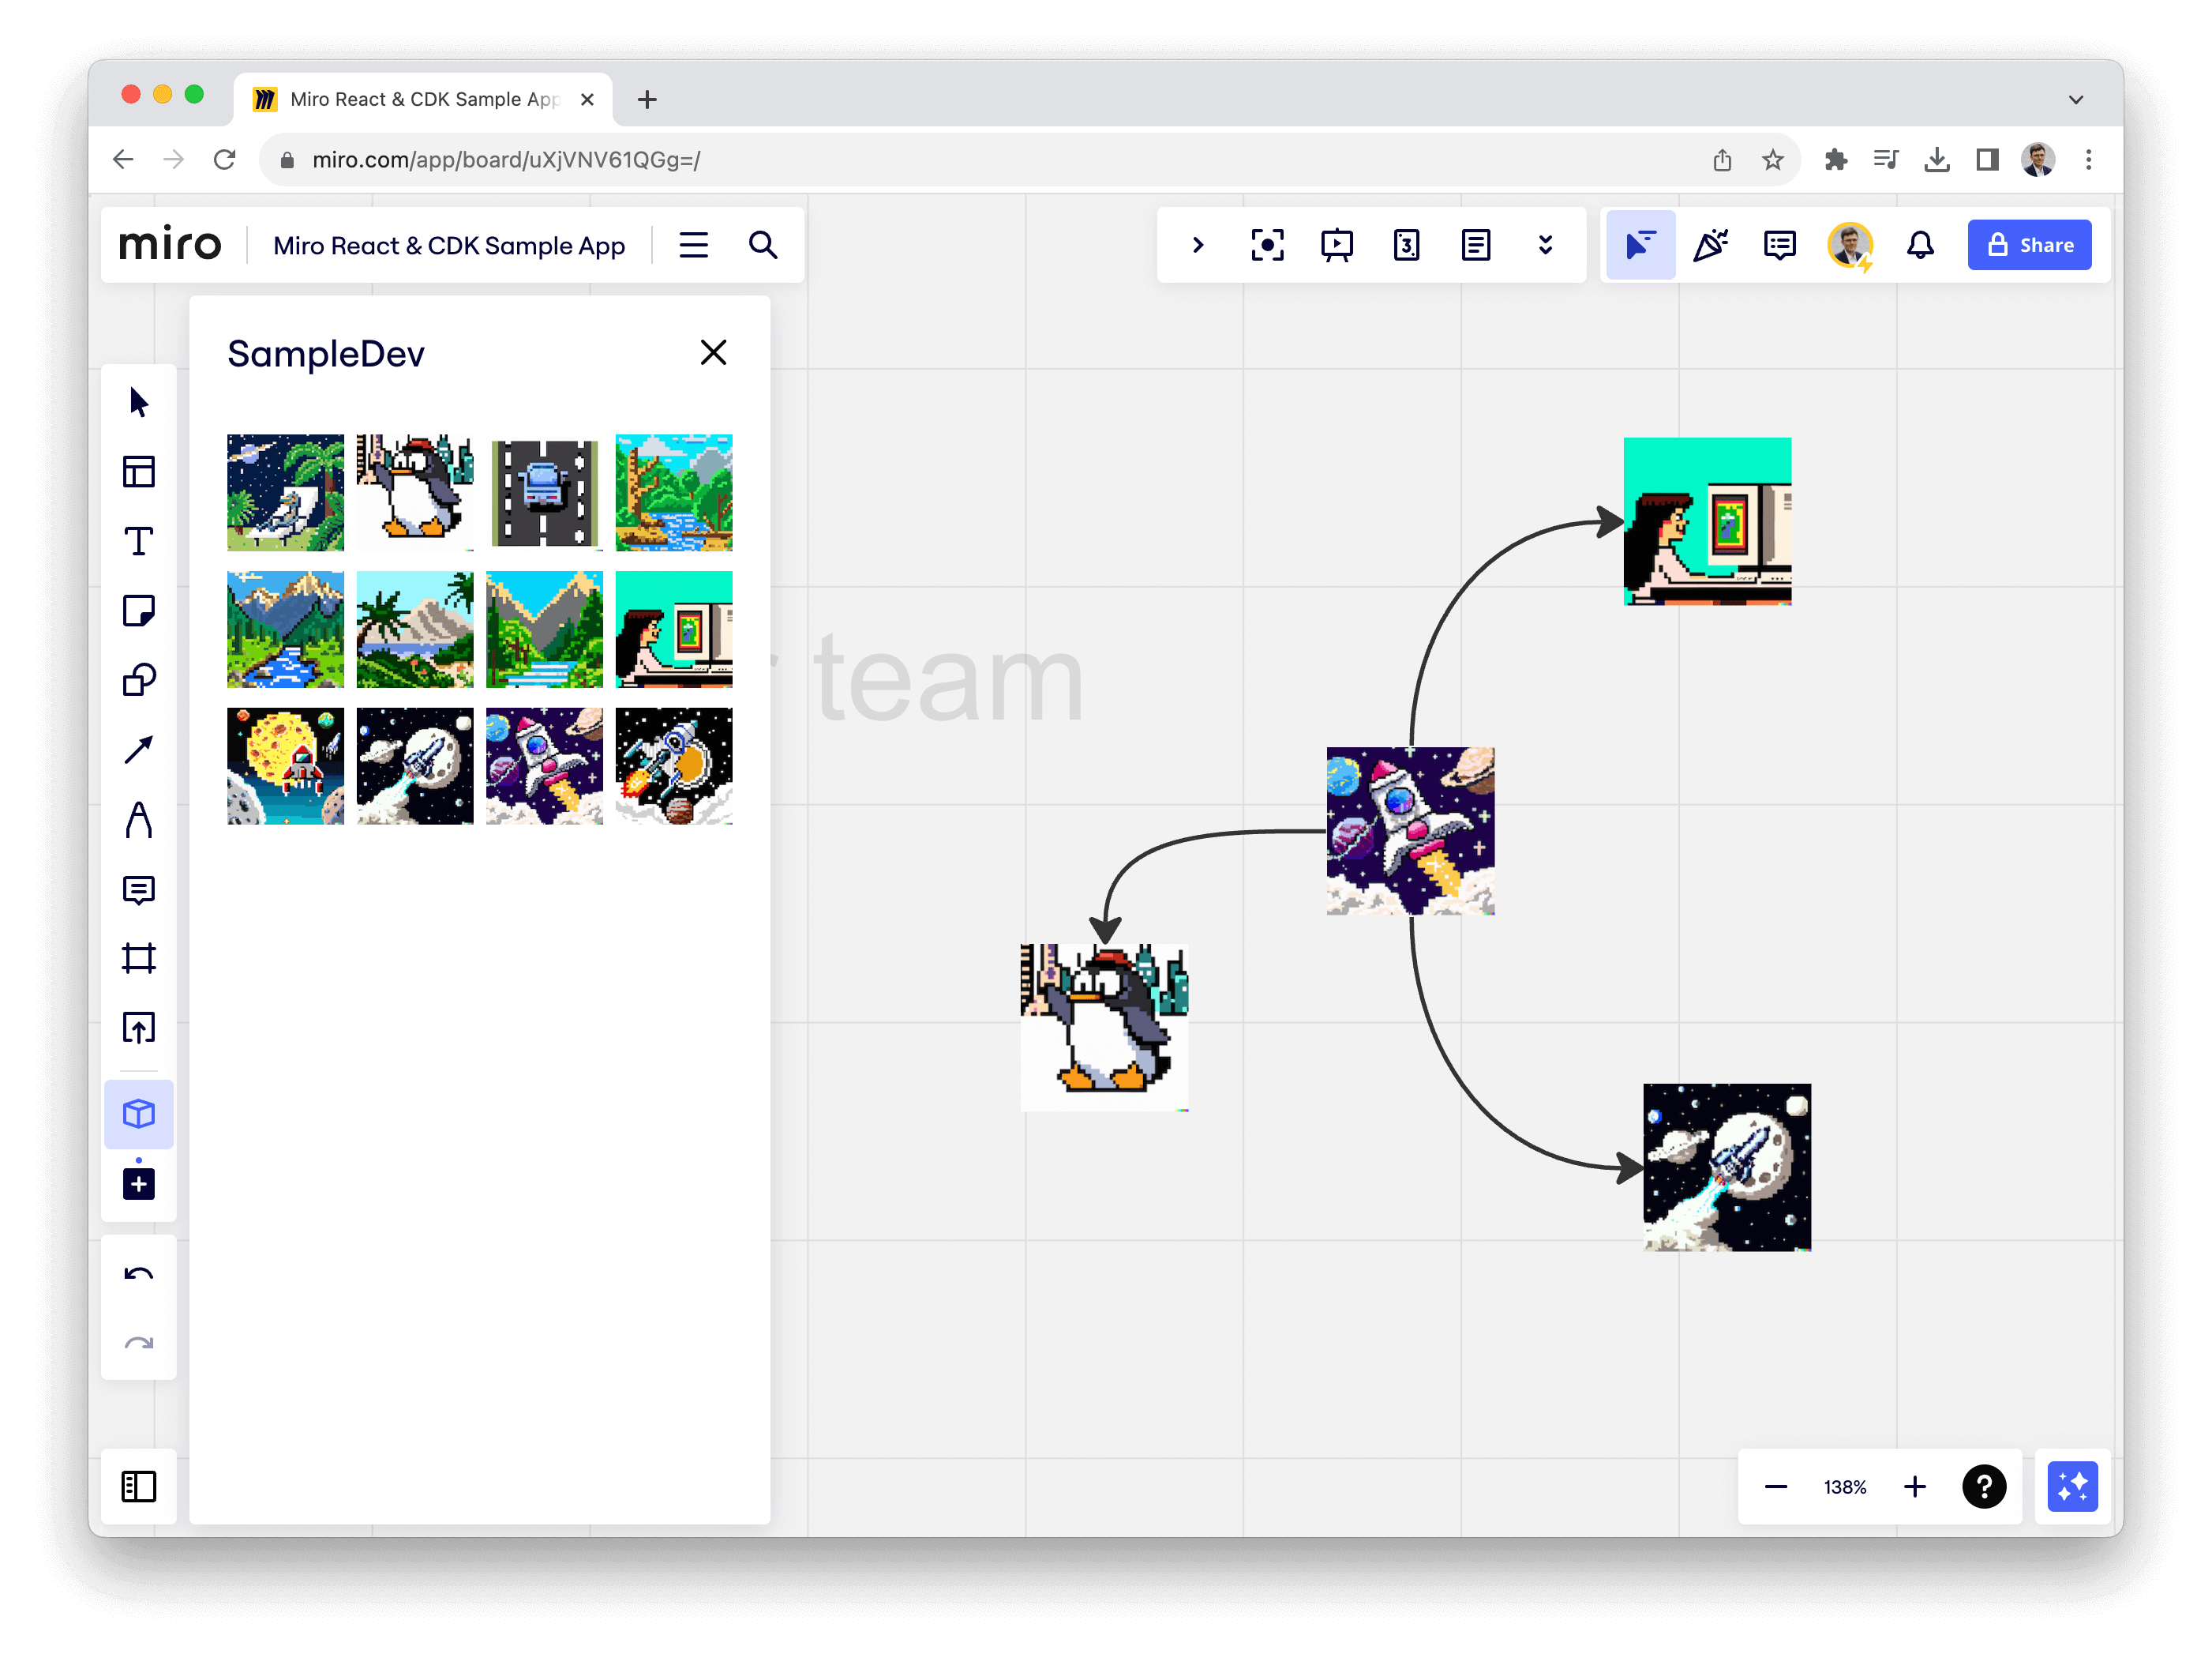Expand more apps double-chevron

(1545, 245)
